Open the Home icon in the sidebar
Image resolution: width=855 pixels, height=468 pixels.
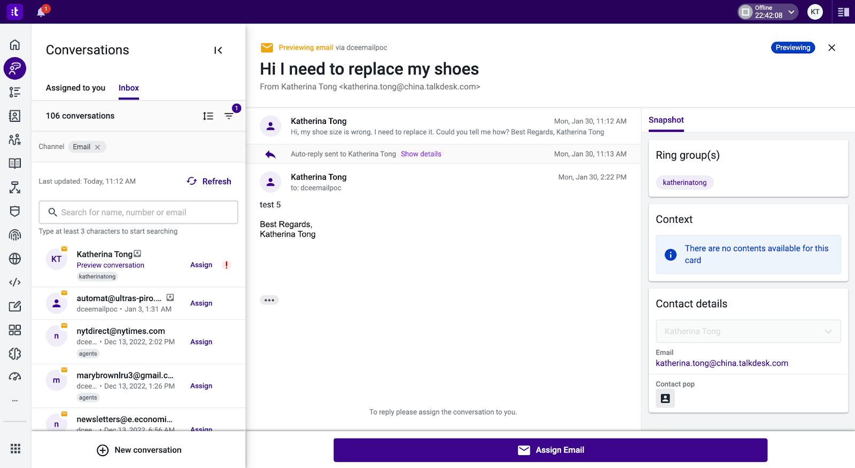15,44
